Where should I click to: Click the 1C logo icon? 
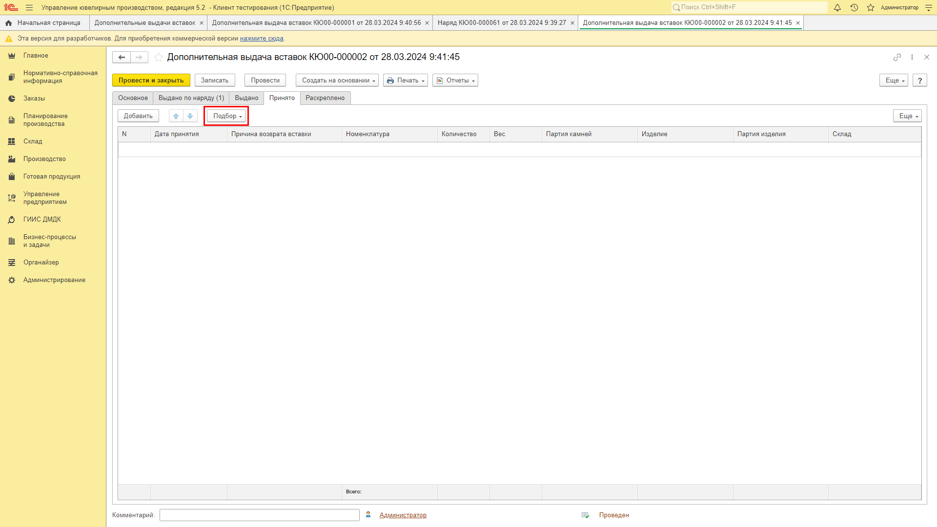click(11, 7)
